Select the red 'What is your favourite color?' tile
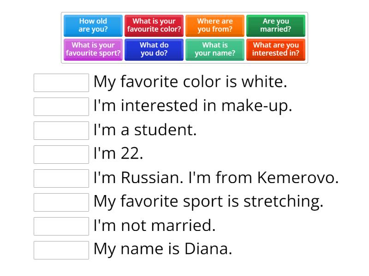This screenshot has width=369, height=276. (154, 25)
